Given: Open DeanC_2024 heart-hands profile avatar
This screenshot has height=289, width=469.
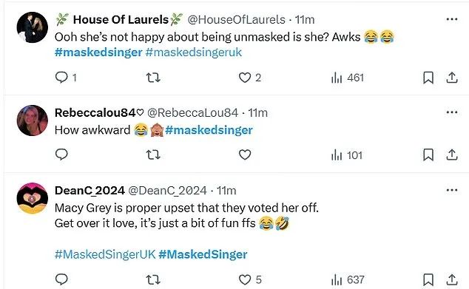Looking at the screenshot, I should [33, 198].
